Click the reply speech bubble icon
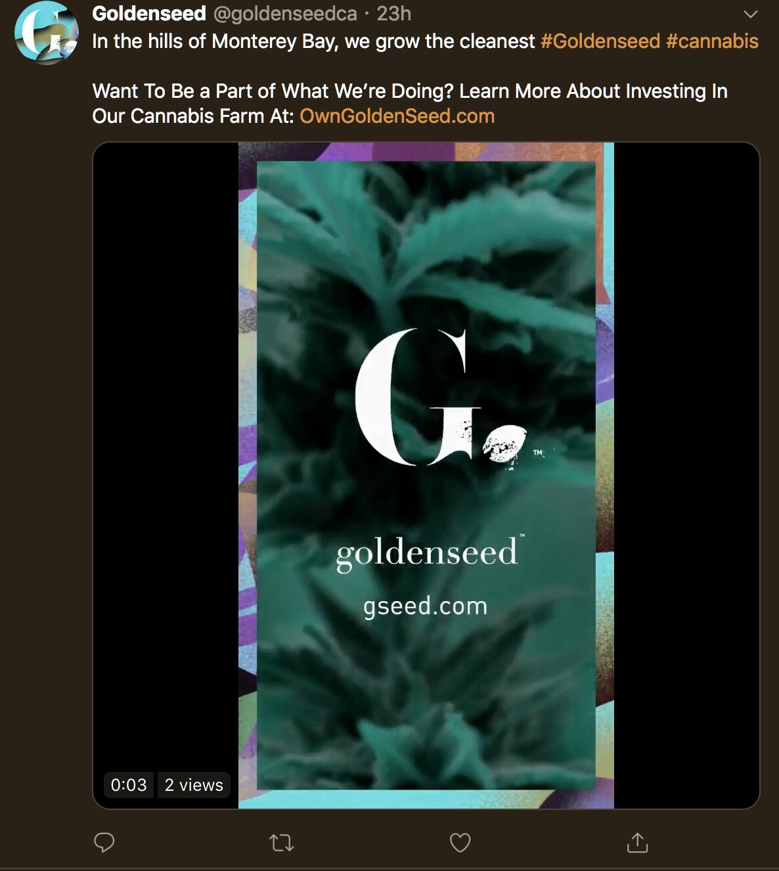 (104, 842)
